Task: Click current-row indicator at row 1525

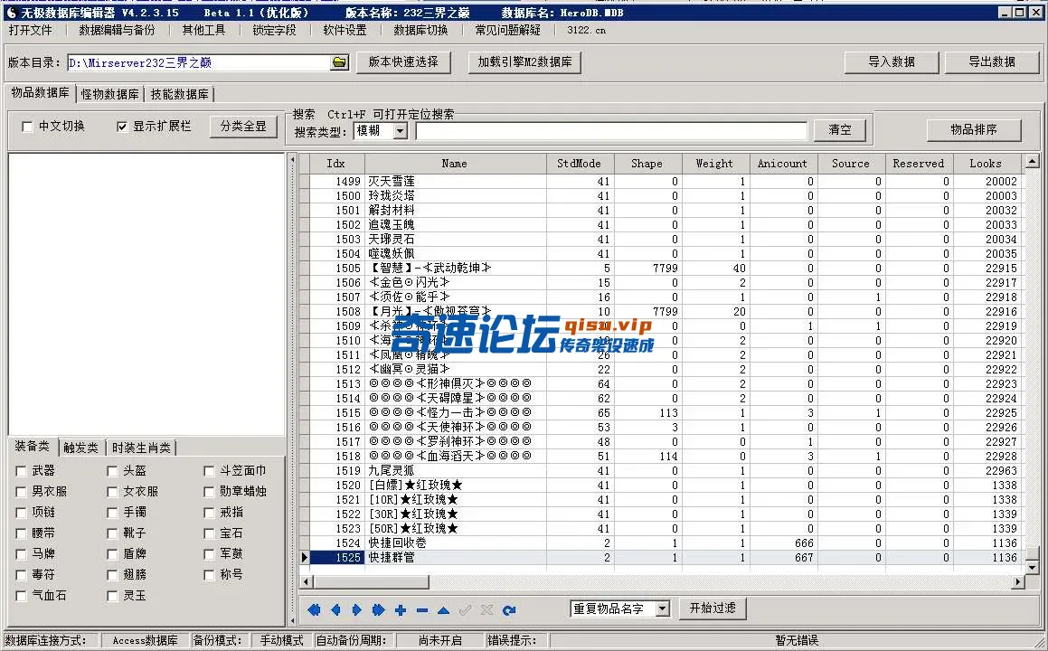Action: (x=305, y=557)
